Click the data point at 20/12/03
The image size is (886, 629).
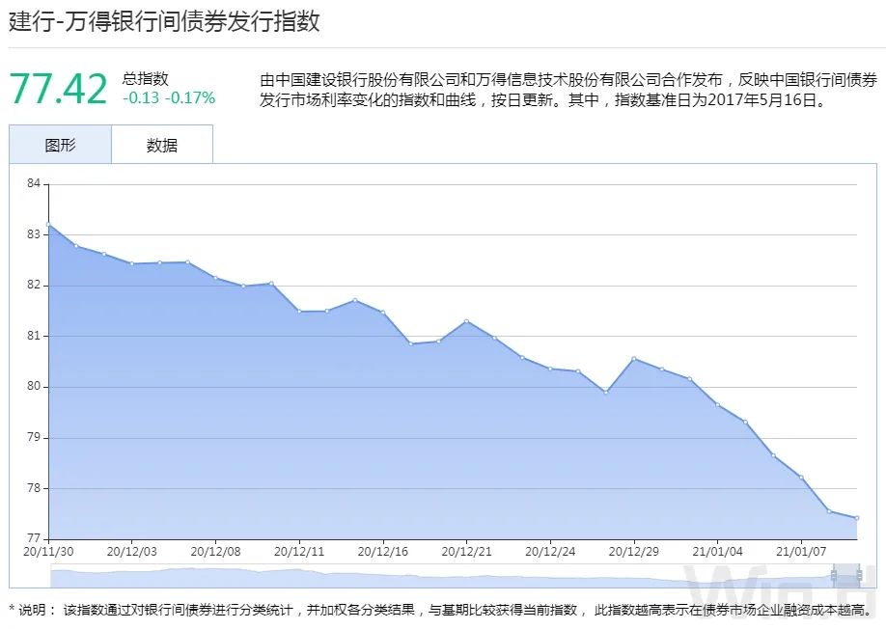[x=131, y=263]
